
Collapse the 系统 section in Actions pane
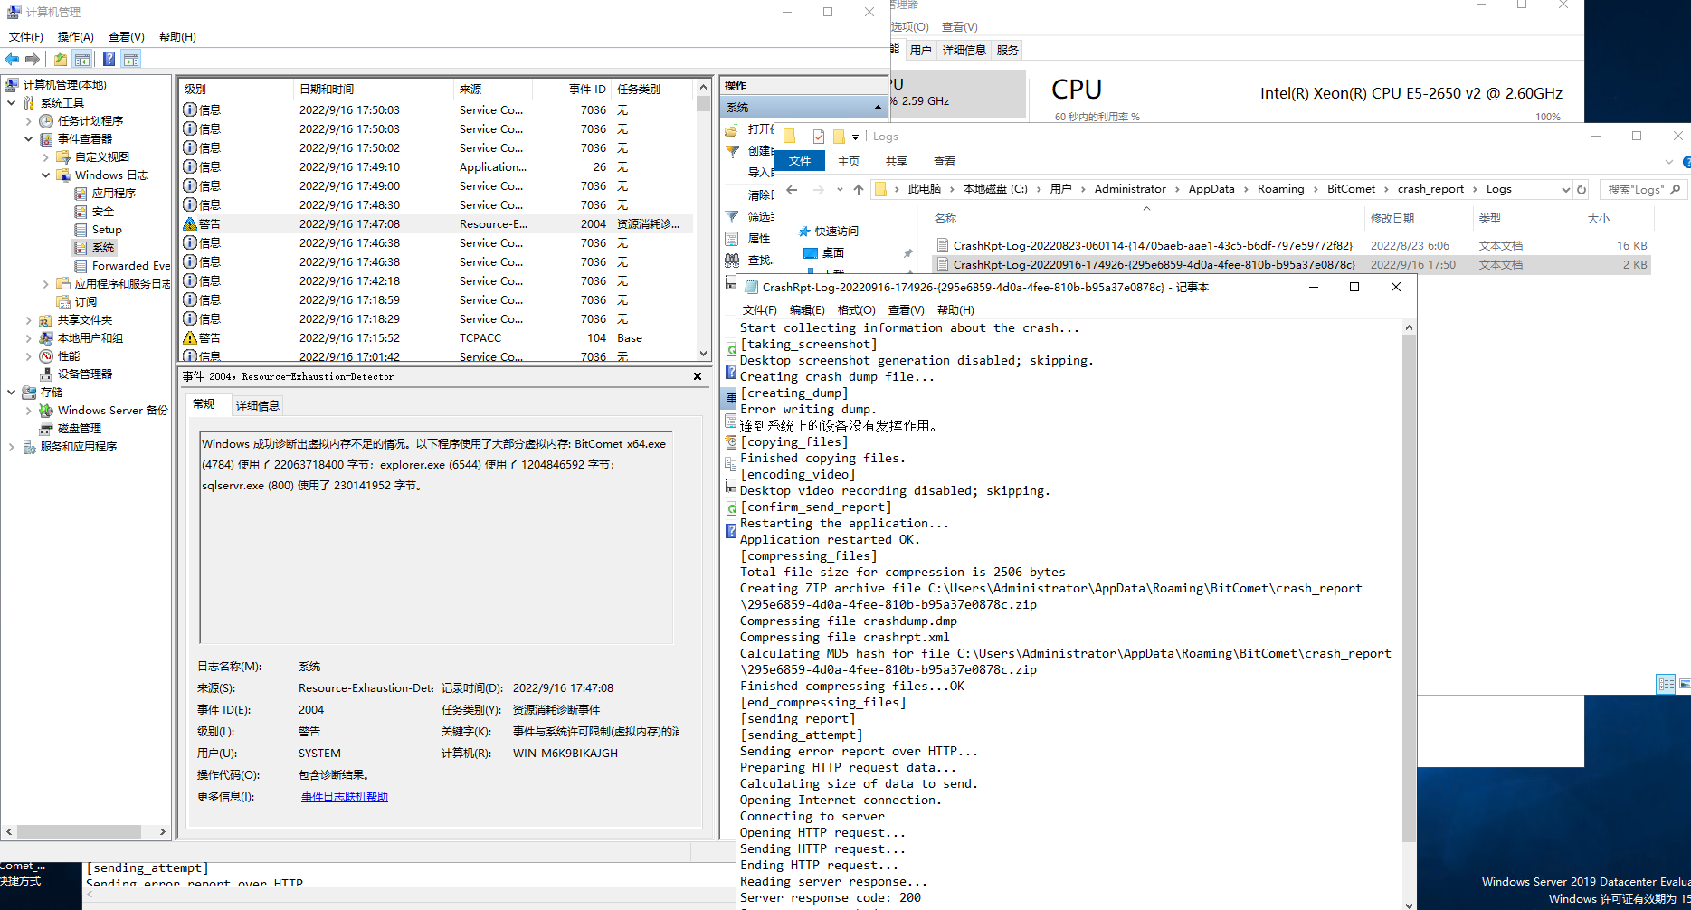pos(878,108)
